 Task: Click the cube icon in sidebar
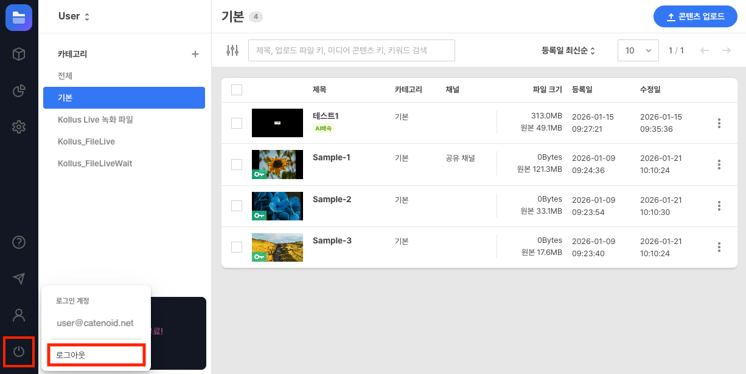tap(19, 54)
